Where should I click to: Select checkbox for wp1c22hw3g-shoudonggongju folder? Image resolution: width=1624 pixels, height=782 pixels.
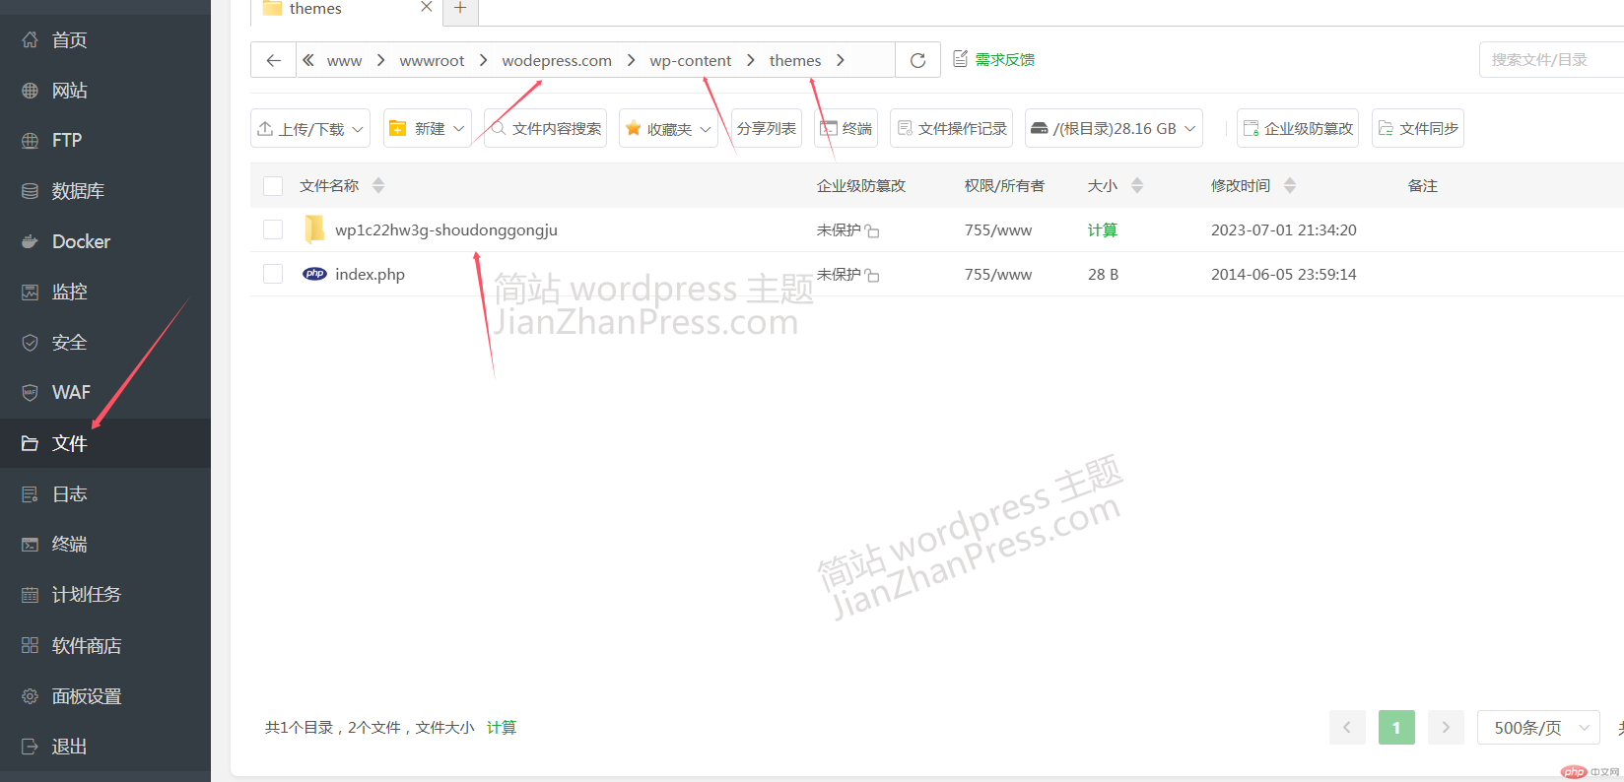tap(273, 229)
